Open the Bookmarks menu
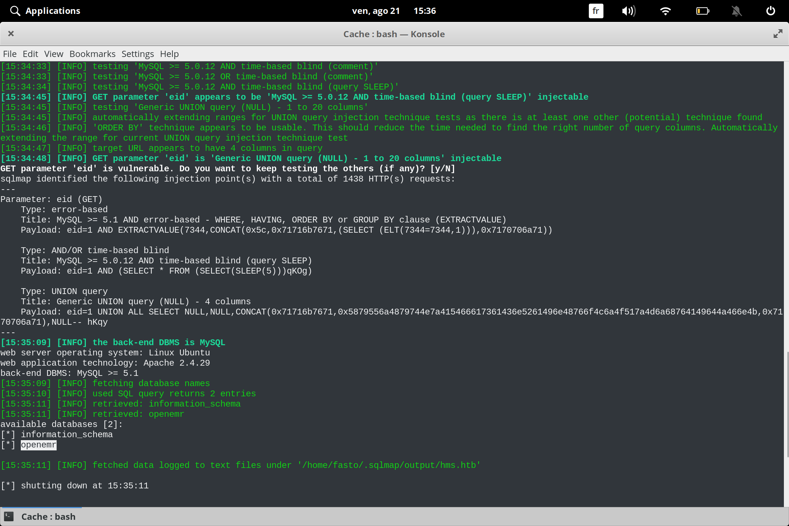This screenshot has height=526, width=789. pyautogui.click(x=92, y=54)
